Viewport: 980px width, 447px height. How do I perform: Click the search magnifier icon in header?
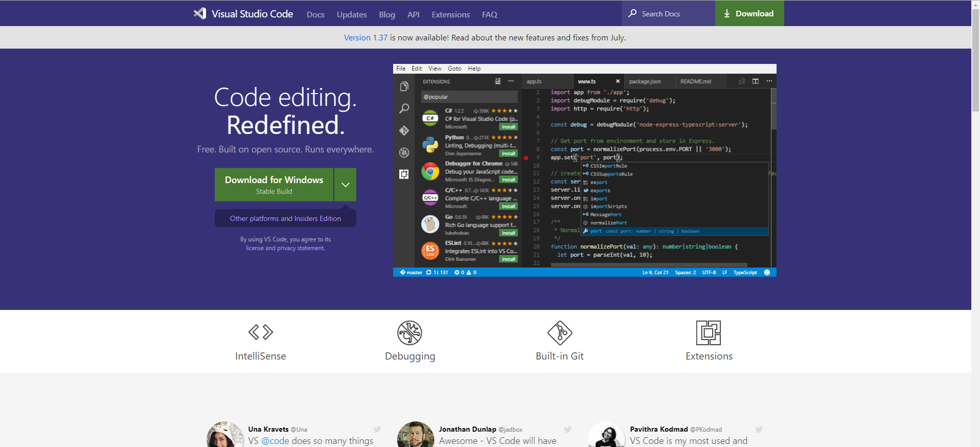click(x=632, y=13)
